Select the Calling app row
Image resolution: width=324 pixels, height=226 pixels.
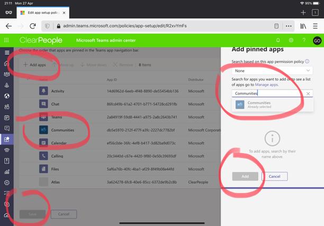(x=120, y=156)
